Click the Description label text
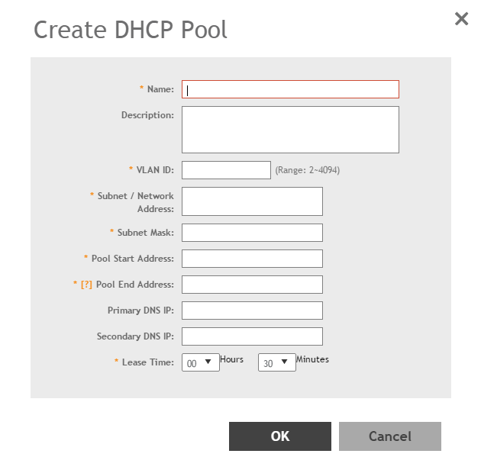Viewport: 481px width, 473px height. coord(147,115)
